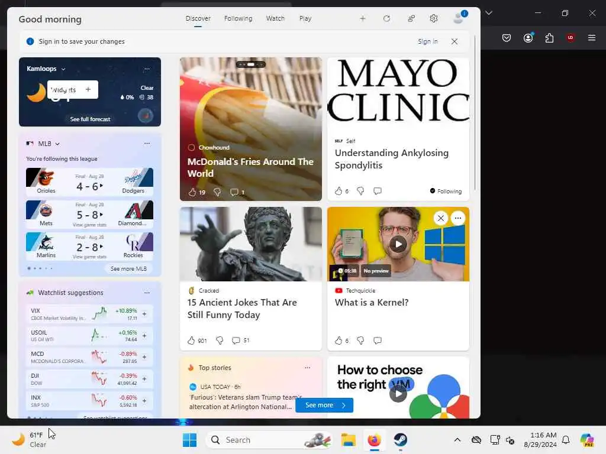Screen dimensions: 606x454
Task: Dislike the What is a Kernel video
Action: (360, 340)
